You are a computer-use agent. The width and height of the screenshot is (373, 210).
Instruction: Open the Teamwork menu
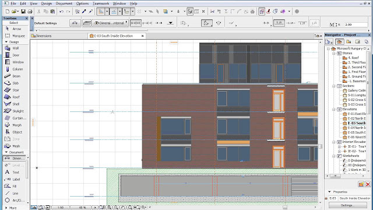click(101, 3)
